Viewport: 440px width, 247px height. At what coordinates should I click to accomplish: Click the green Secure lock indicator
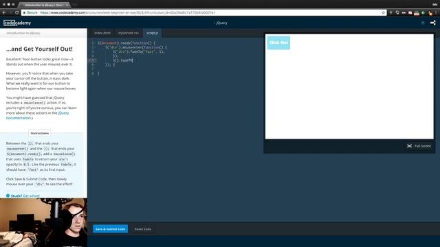click(x=30, y=12)
